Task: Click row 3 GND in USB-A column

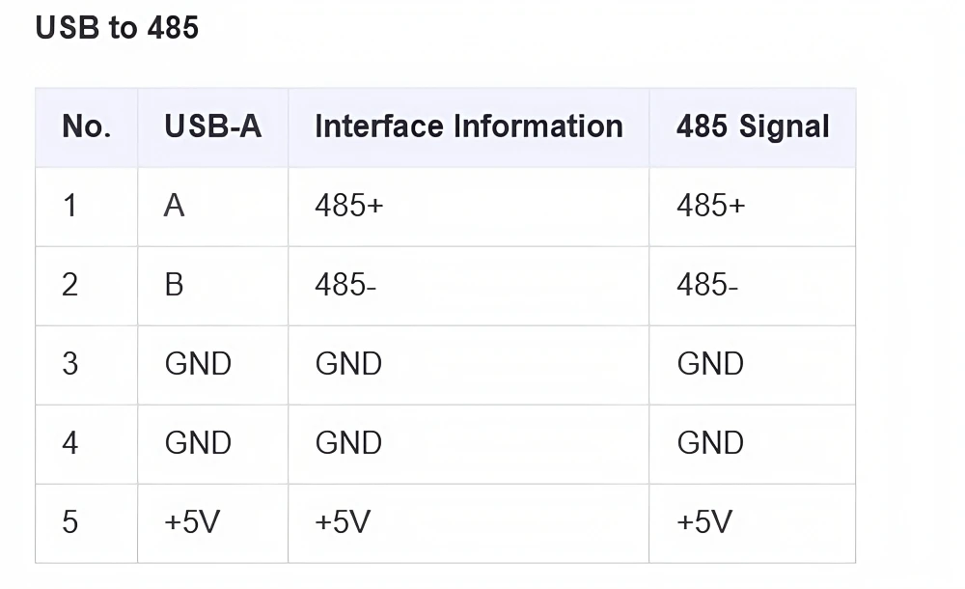Action: [198, 364]
